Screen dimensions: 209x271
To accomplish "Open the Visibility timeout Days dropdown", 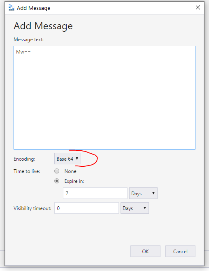I will pyautogui.click(x=135, y=208).
